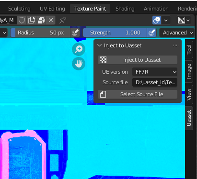Switch to the Uasset sidebar tab
Screen dimensions: 197x179
[189, 118]
